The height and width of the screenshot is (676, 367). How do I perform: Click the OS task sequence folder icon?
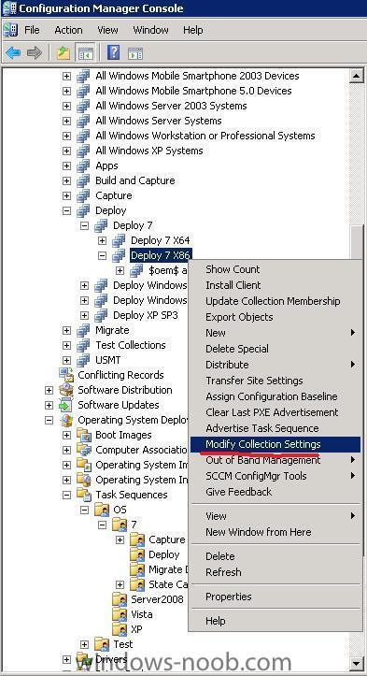pos(102,510)
